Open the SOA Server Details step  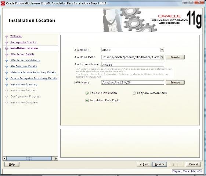22,54
